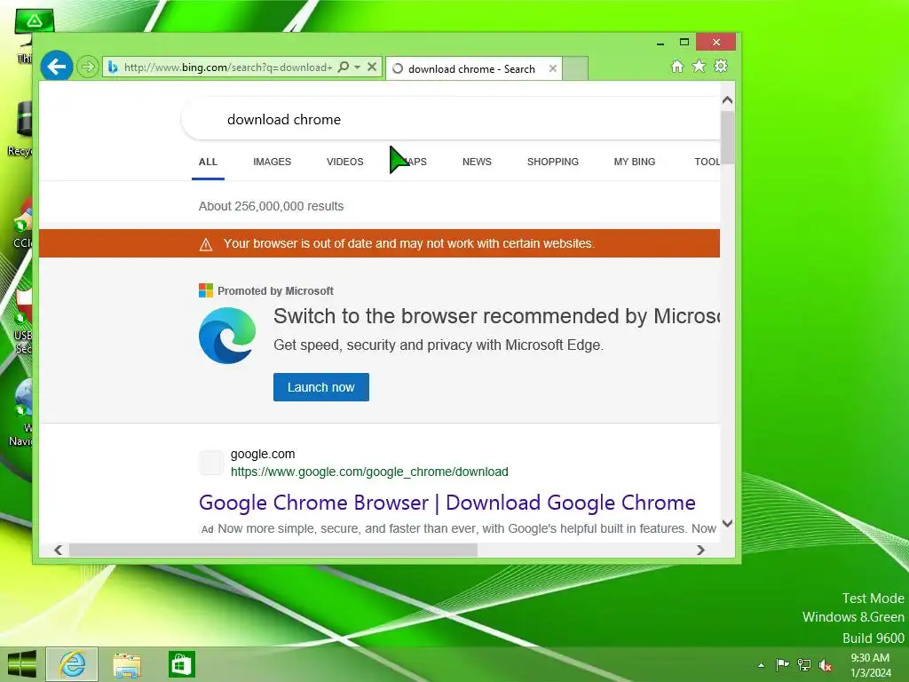The image size is (909, 682).
Task: Open Internet Explorer home page icon
Action: [x=676, y=66]
